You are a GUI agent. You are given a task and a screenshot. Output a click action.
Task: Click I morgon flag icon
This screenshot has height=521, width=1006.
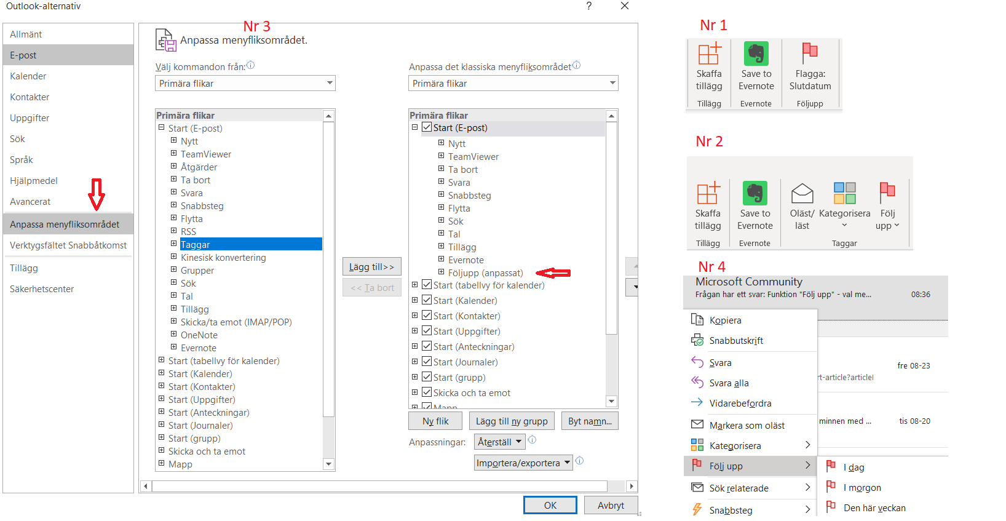(831, 487)
